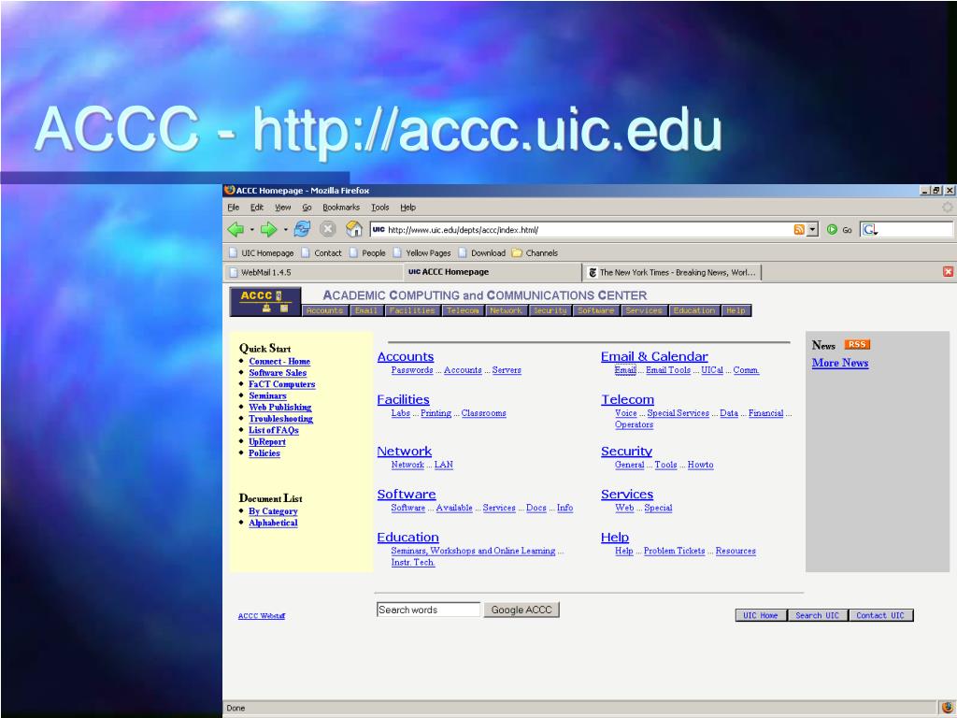Expand the address bar URL history dropdown
Viewport: 957px width, 718px height.
(812, 230)
